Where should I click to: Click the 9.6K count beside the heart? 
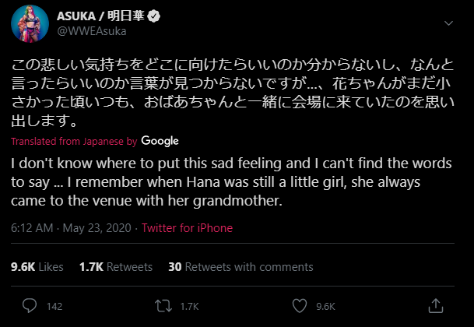325,306
